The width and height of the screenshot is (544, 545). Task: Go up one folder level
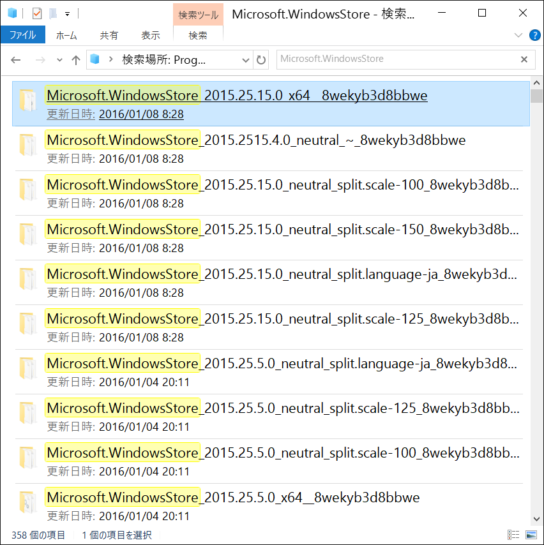(x=76, y=60)
